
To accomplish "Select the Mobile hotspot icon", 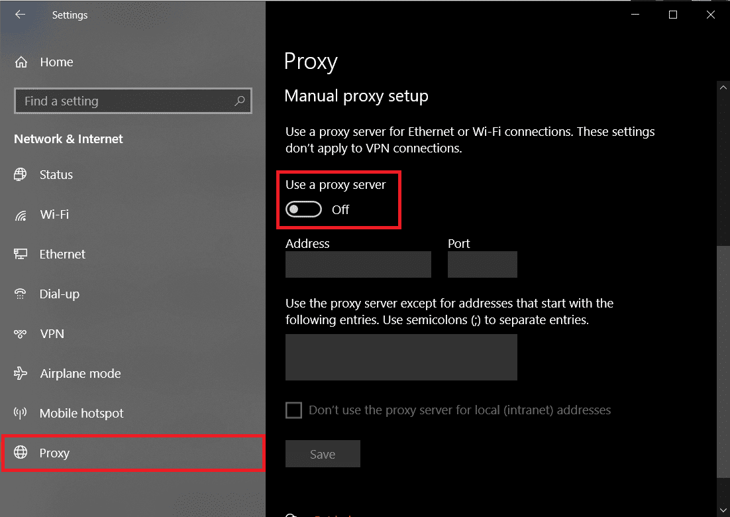I will pyautogui.click(x=22, y=413).
